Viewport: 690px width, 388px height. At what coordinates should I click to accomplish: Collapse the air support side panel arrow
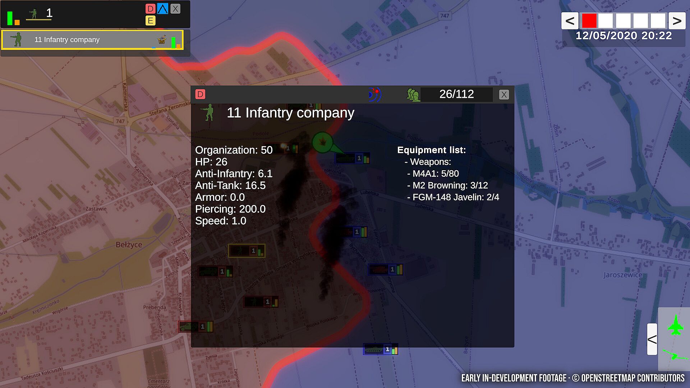[x=652, y=339]
